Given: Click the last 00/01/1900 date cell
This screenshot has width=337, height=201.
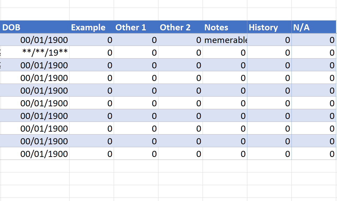Looking at the screenshot, I should [44, 154].
